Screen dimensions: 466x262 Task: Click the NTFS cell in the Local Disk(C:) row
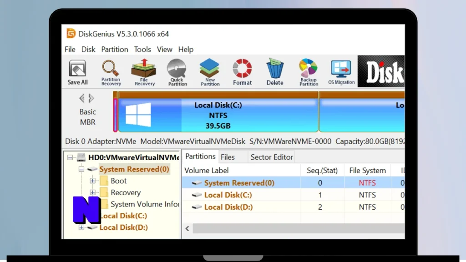(x=367, y=195)
